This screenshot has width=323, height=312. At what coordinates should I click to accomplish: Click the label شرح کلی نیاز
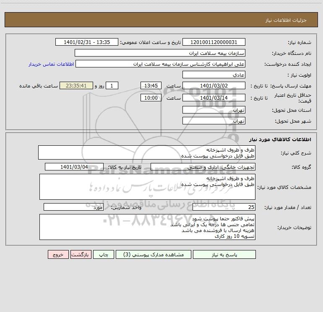click(296, 153)
